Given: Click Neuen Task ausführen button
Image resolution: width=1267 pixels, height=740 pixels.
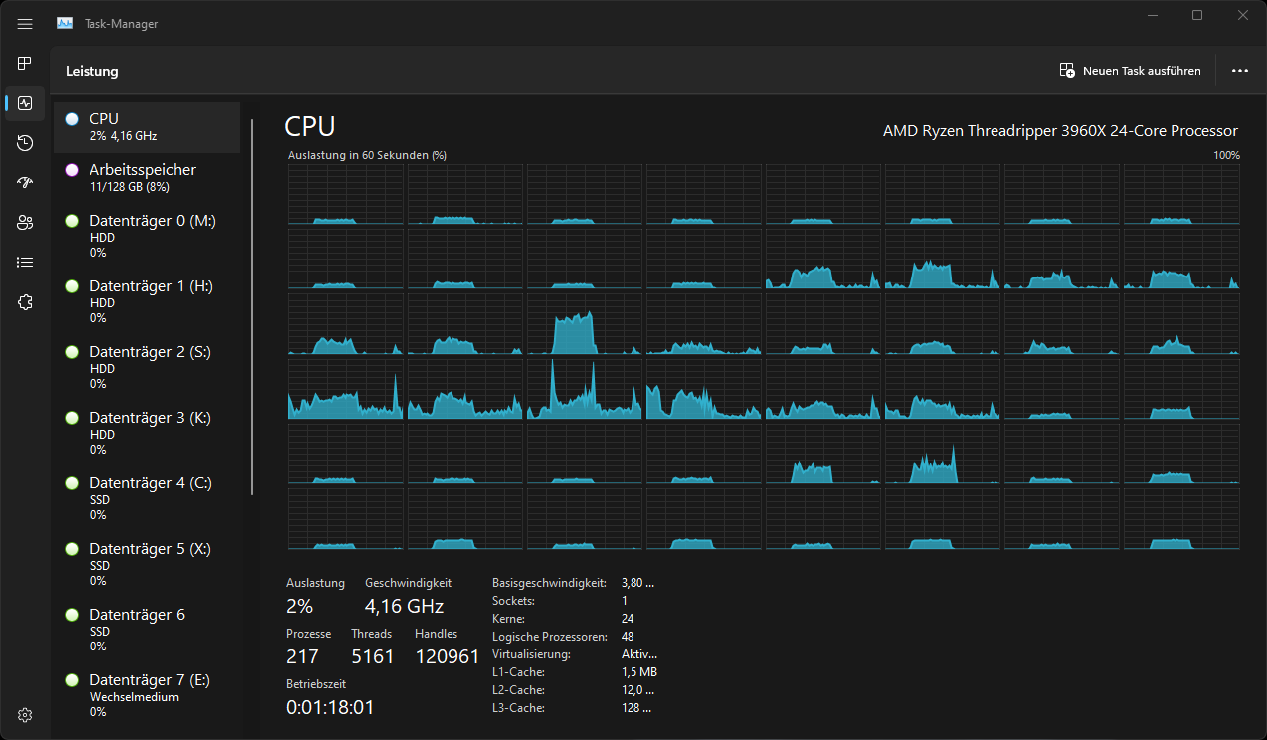Looking at the screenshot, I should click(1130, 71).
